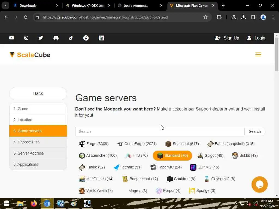Switch to the Windows XP OSX Leo tab

tap(88, 5)
